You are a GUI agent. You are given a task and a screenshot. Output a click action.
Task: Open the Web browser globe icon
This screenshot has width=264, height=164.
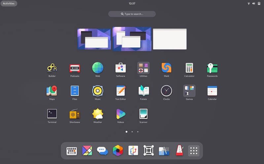click(x=98, y=68)
